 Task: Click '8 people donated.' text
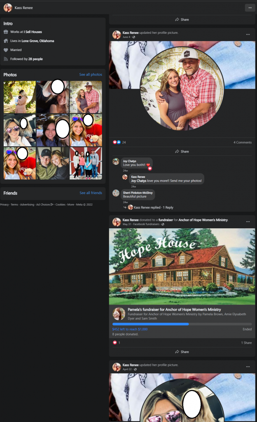[125, 334]
